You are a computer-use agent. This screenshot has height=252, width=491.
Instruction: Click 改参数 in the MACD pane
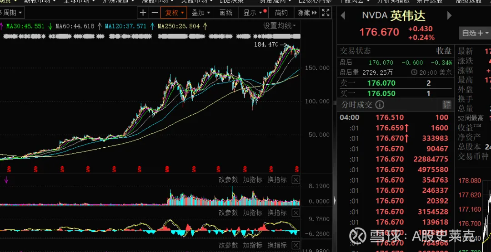pos(228,213)
